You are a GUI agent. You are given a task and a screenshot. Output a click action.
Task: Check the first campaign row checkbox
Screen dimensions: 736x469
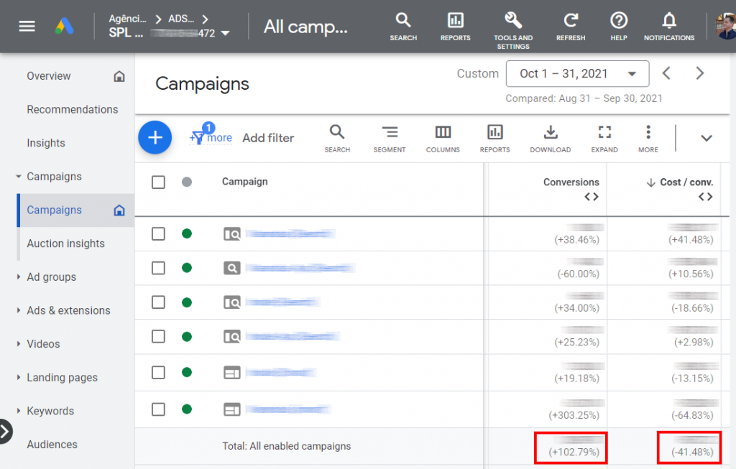click(158, 233)
